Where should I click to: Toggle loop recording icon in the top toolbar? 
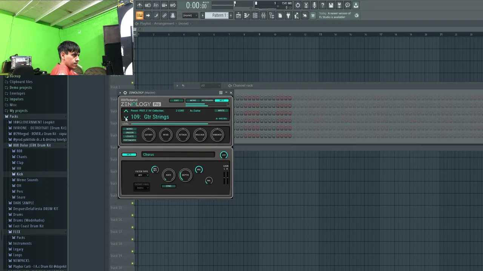[x=173, y=5]
